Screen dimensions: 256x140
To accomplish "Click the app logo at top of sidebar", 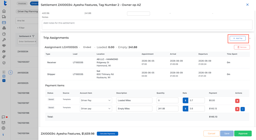I will click(x=5, y=3).
